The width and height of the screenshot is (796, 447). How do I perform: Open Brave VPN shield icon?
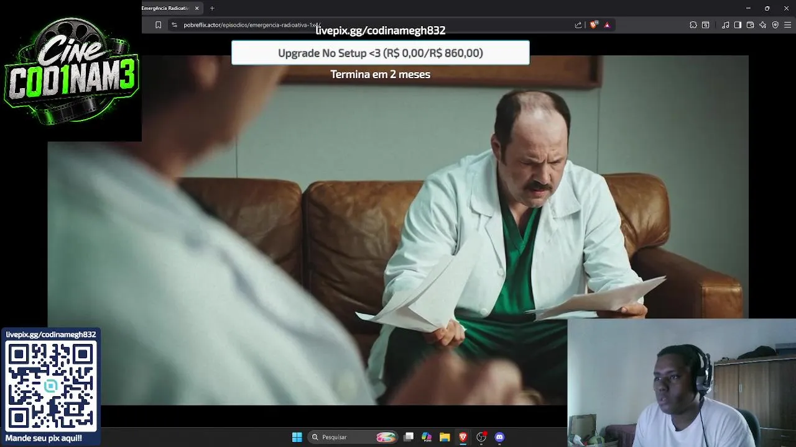(775, 25)
